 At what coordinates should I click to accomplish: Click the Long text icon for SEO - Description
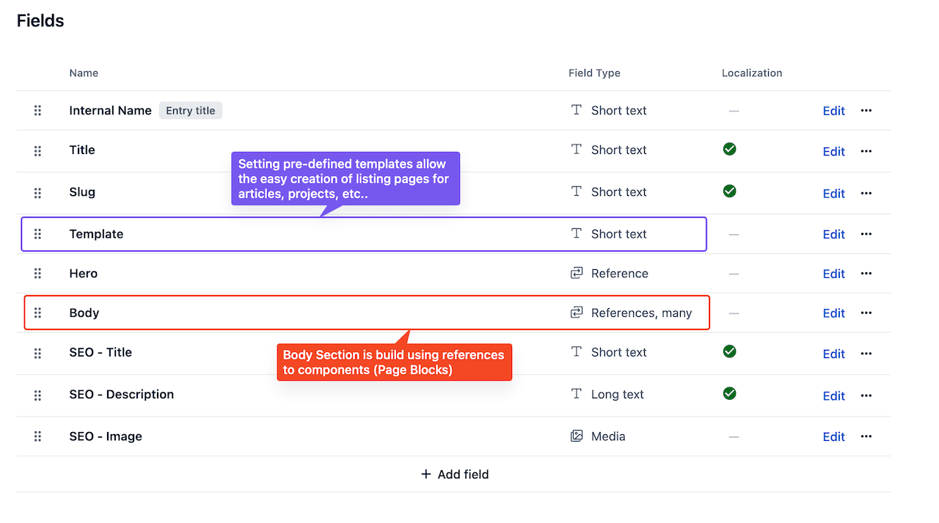point(577,395)
